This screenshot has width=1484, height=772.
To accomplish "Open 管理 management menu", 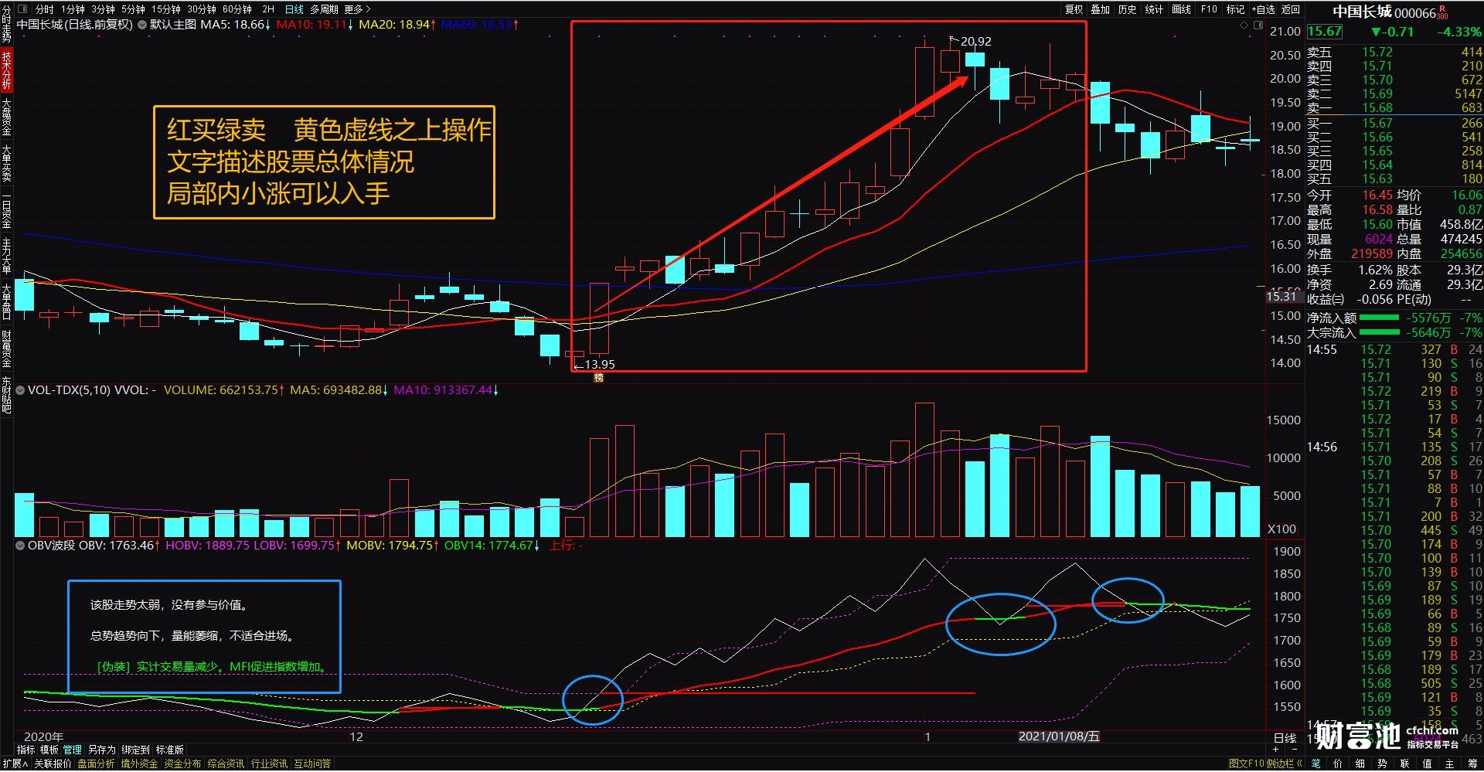I will point(72,750).
